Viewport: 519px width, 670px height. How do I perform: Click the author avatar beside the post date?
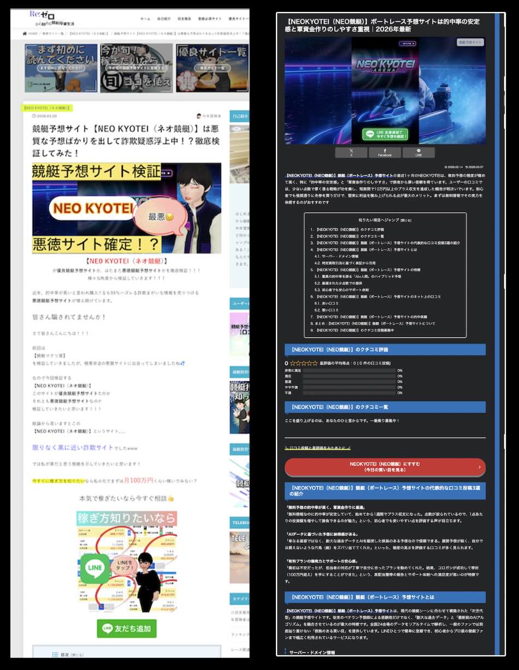(x=199, y=116)
